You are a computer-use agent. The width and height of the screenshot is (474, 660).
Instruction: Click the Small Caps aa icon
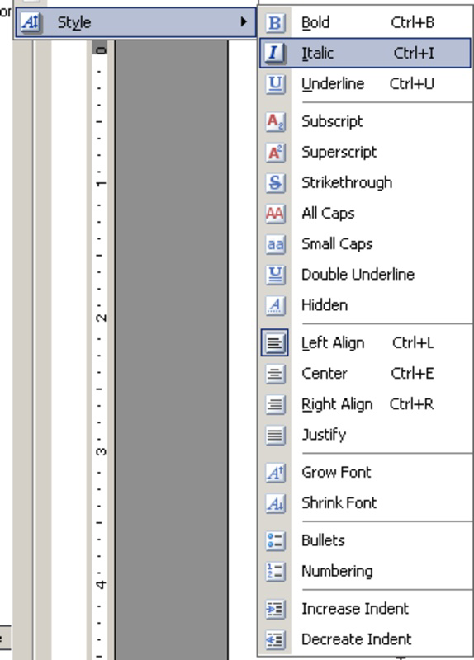click(x=275, y=244)
